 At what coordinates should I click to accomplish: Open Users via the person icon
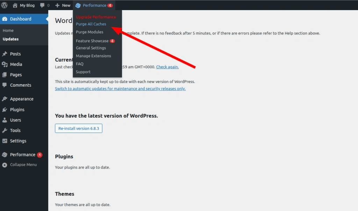pyautogui.click(x=4, y=120)
